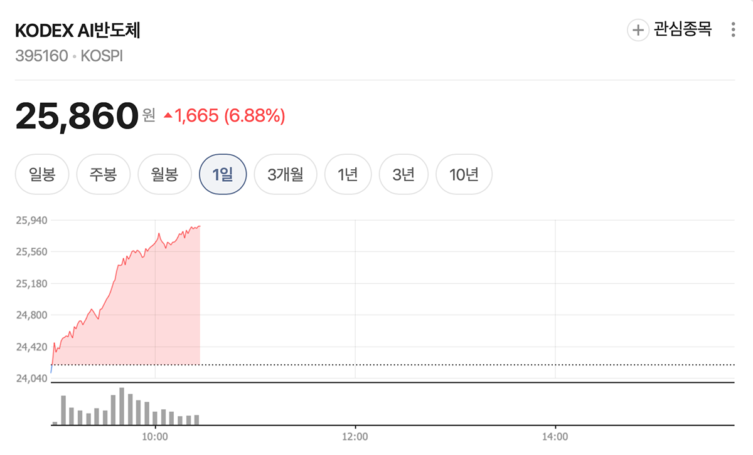Select the 일봉 daily candle chart
Viewport: 753px width, 455px height.
(42, 174)
